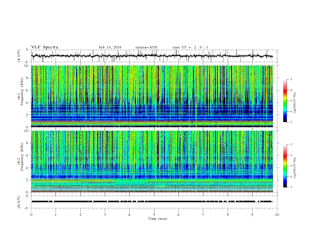Click the date 'Feb. 15, 2019'
This screenshot has width=312, height=241.
pyautogui.click(x=110, y=47)
